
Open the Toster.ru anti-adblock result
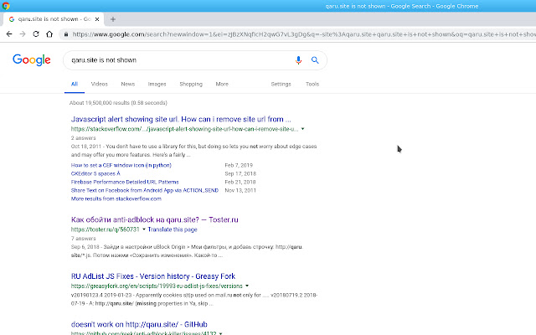click(154, 219)
